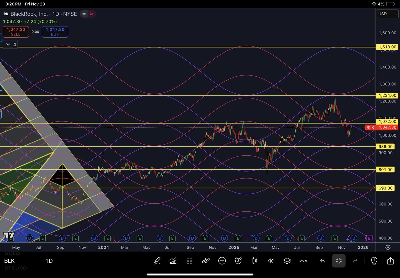This screenshot has width=400, height=278.
Task: Tap the circled plus add icon
Action: point(222,261)
